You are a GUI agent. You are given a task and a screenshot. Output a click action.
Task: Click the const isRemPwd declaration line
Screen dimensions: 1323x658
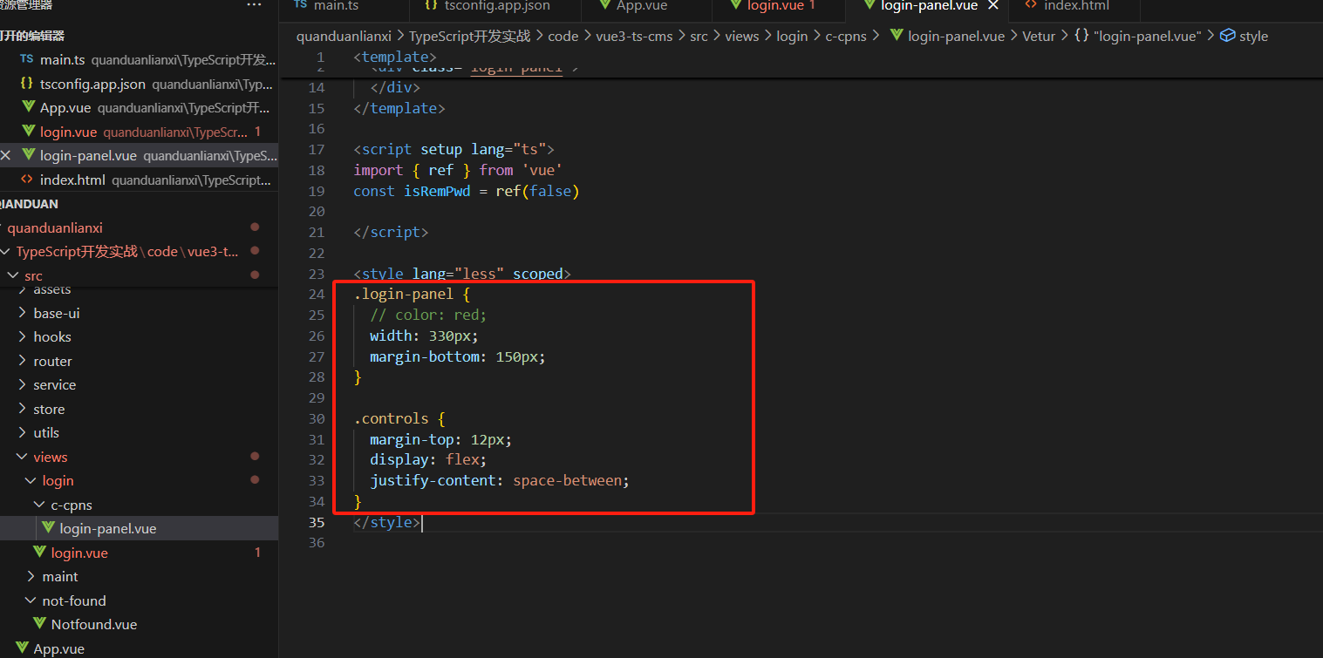pos(466,191)
